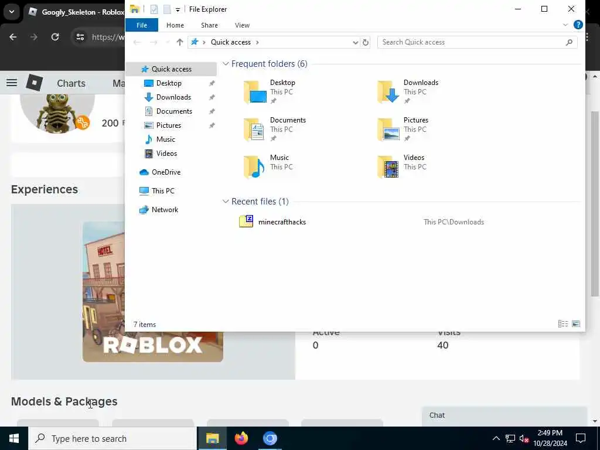
Task: Click the search magnifier in File Explorer
Action: coord(569,42)
